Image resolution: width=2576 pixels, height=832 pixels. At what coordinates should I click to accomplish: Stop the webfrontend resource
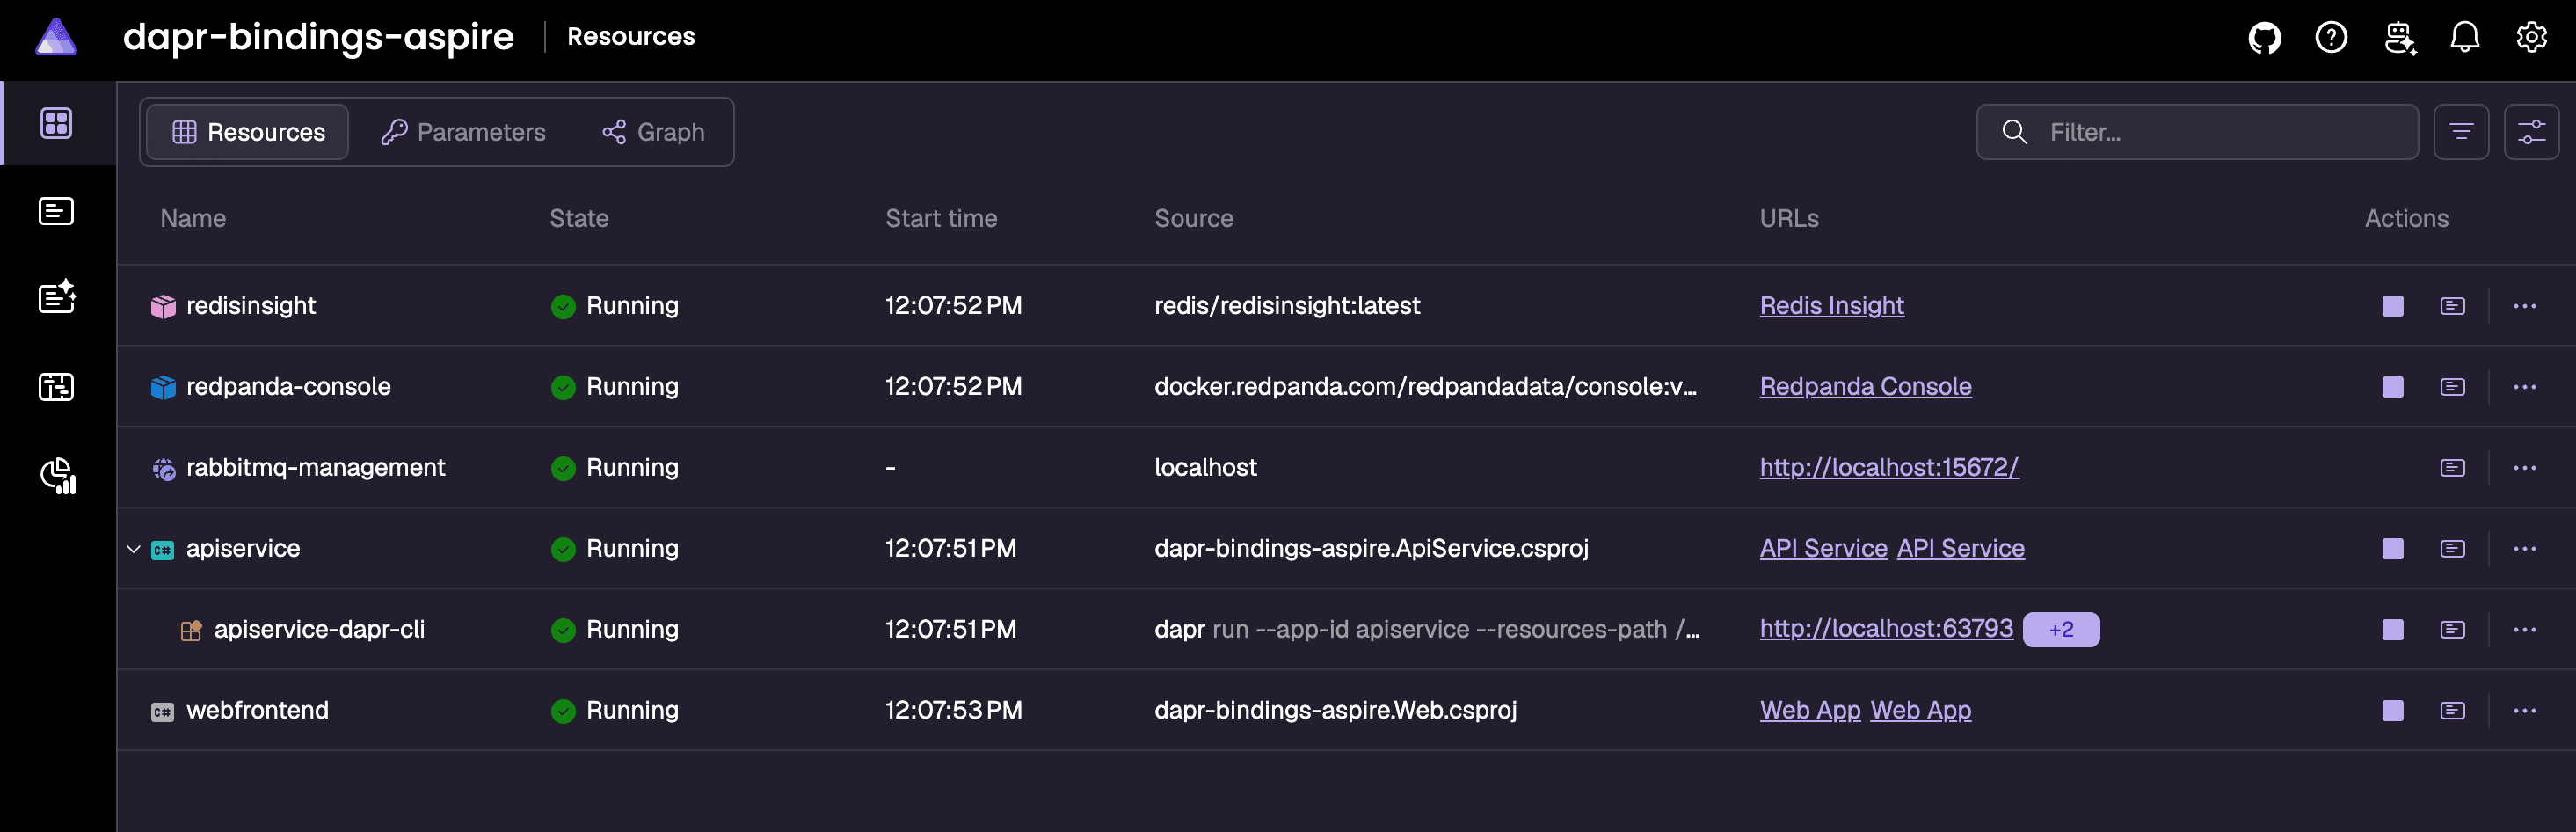2393,711
